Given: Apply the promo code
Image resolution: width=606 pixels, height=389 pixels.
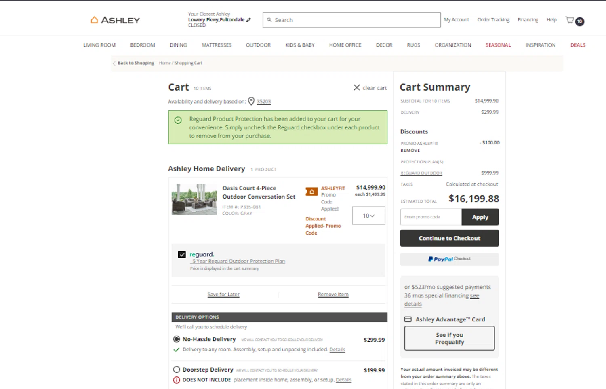Looking at the screenshot, I should 480,217.
